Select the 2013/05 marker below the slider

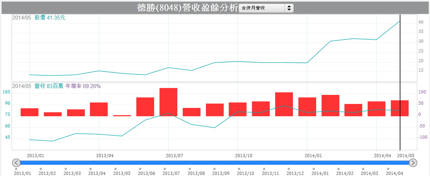(x=115, y=169)
